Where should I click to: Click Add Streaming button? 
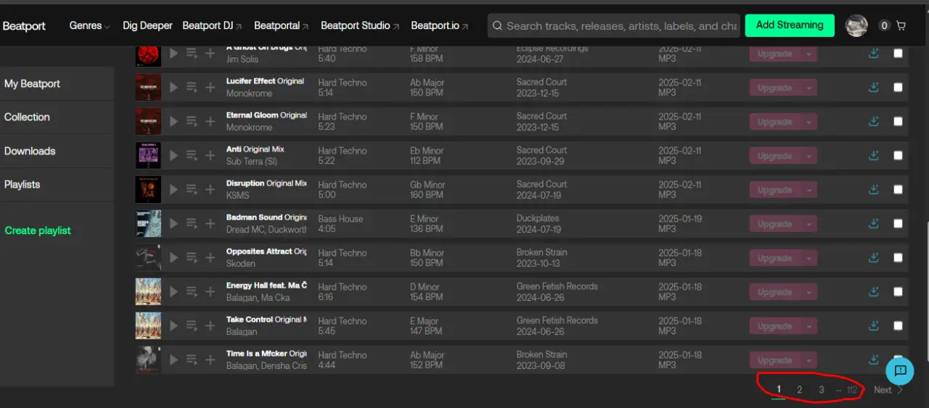790,25
